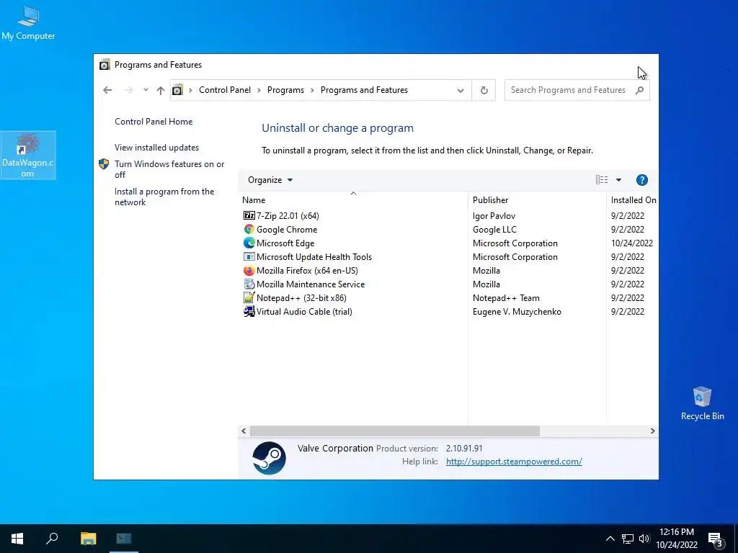738x553 pixels.
Task: Click the Control Panel breadcrumb
Action: (225, 90)
